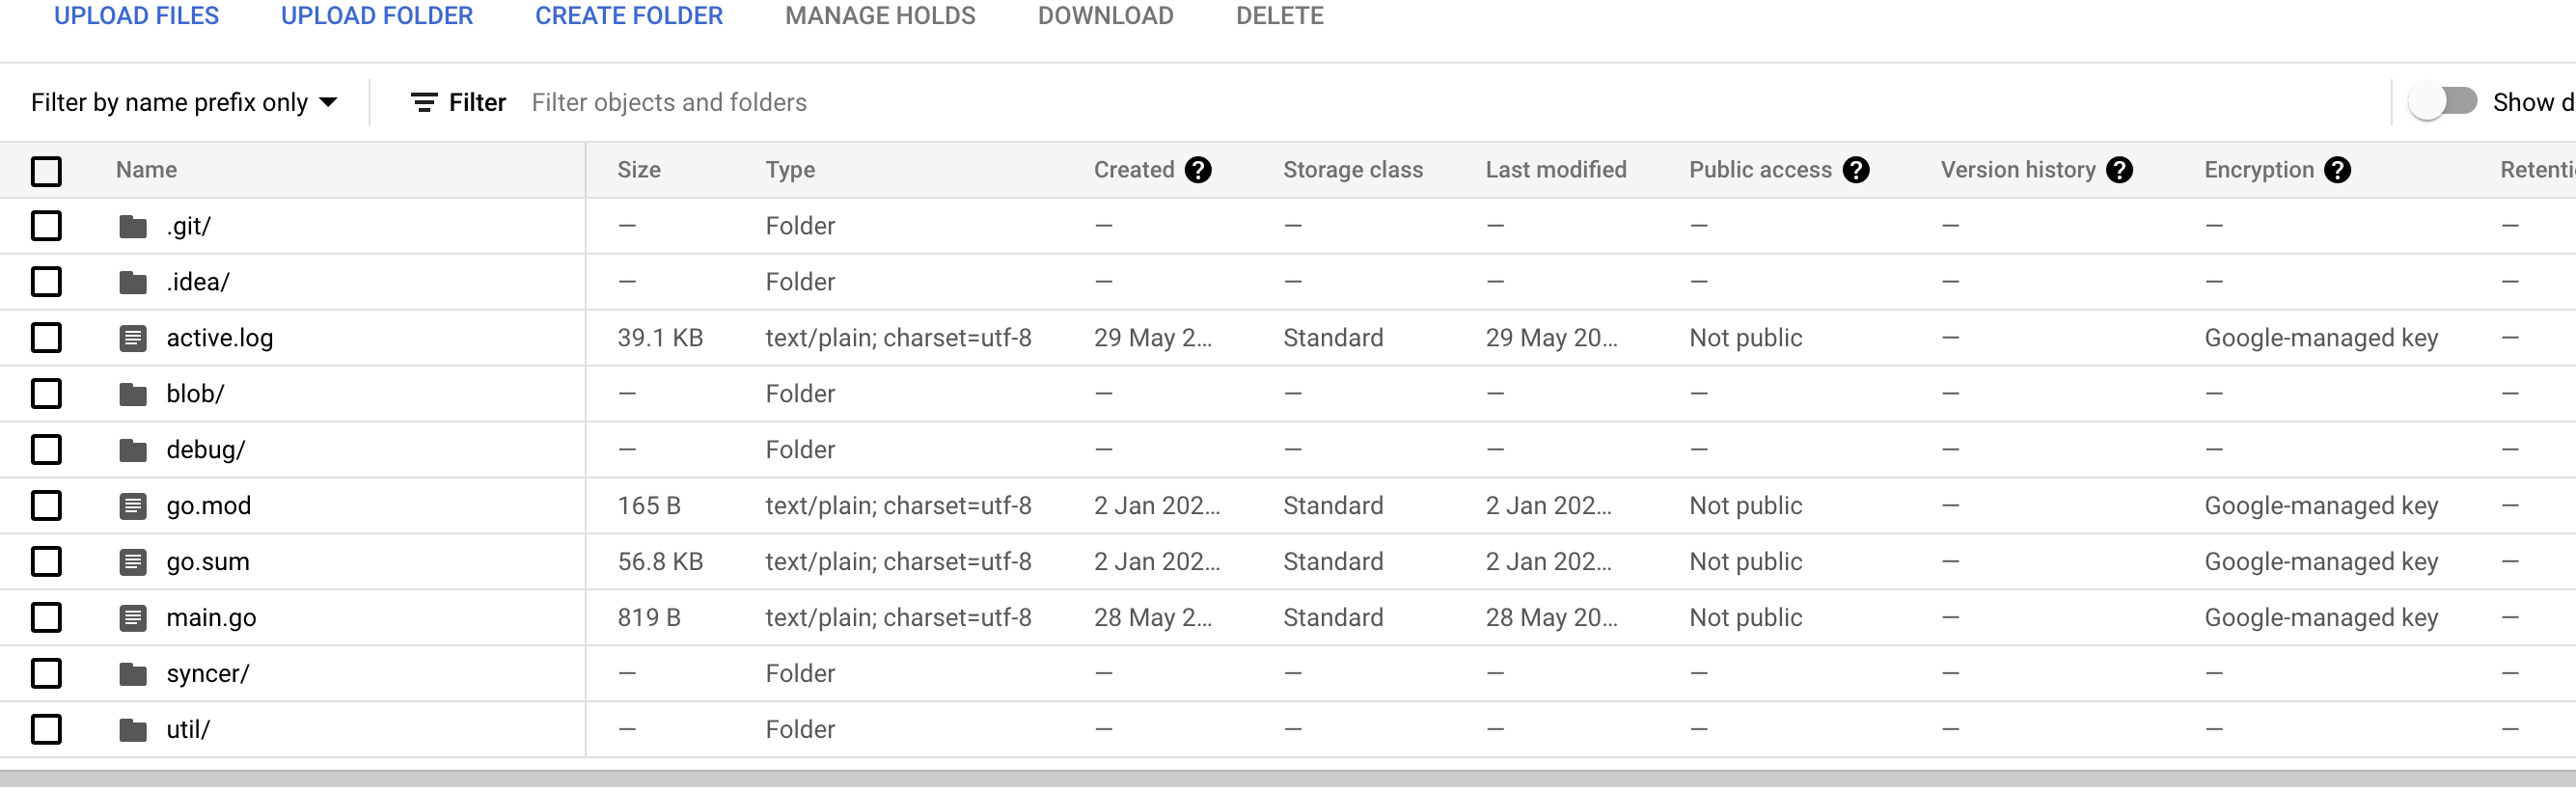
Task: Click the Upload Folder button
Action: point(376,16)
